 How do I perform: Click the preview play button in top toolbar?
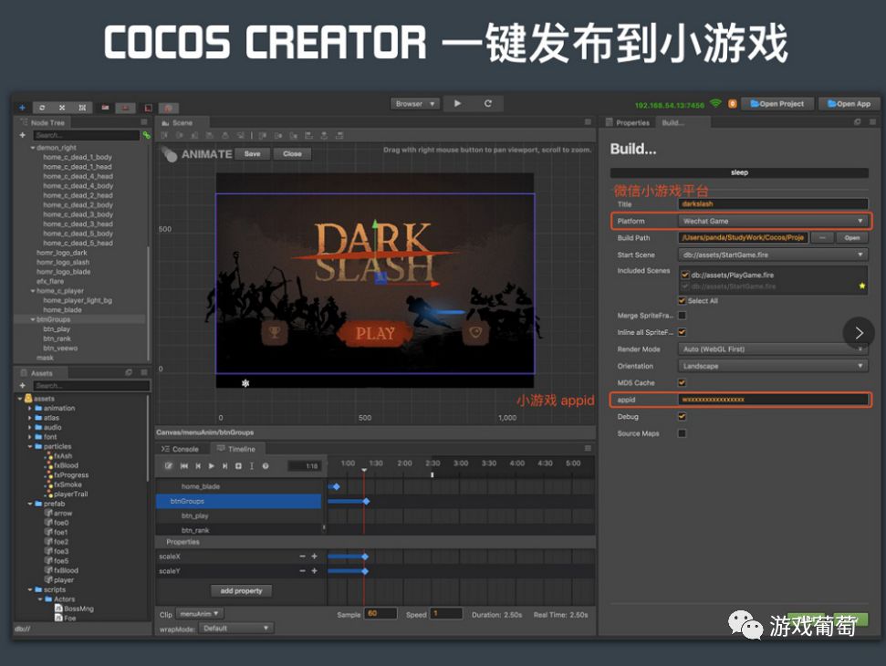click(457, 103)
